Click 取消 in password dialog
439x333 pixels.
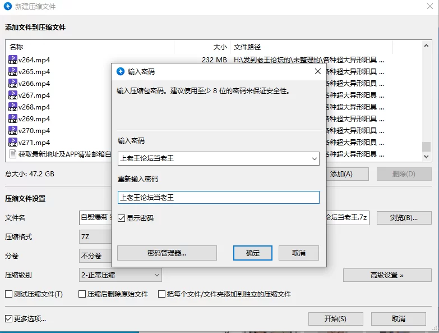click(x=299, y=253)
